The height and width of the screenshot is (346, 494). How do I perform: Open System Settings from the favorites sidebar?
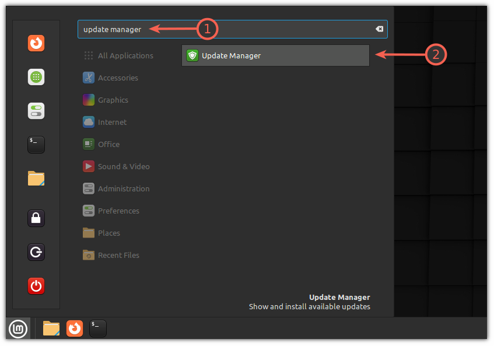36,111
